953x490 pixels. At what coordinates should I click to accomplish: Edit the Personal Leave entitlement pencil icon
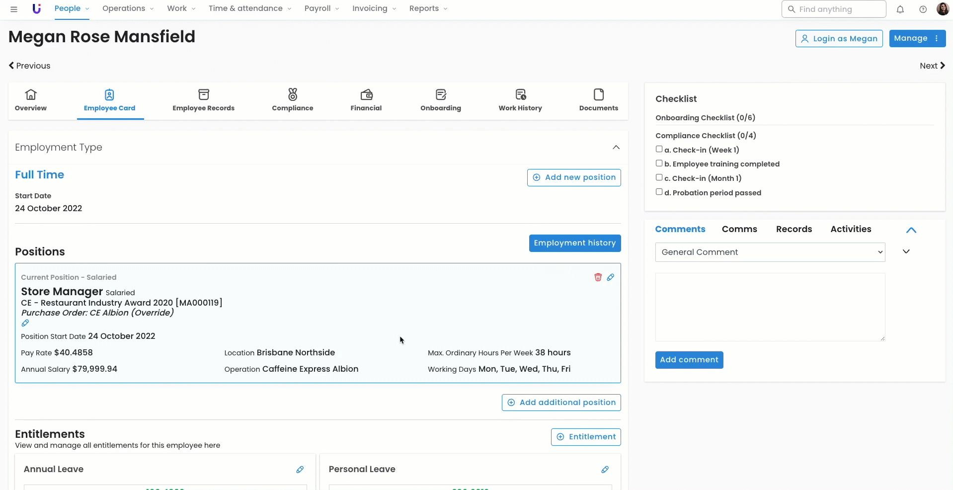tap(605, 470)
